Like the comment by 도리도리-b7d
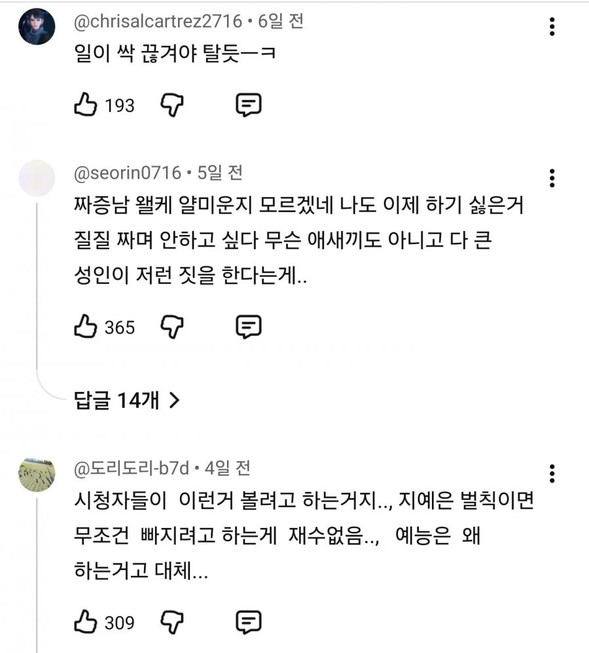The image size is (589, 653). (x=85, y=622)
